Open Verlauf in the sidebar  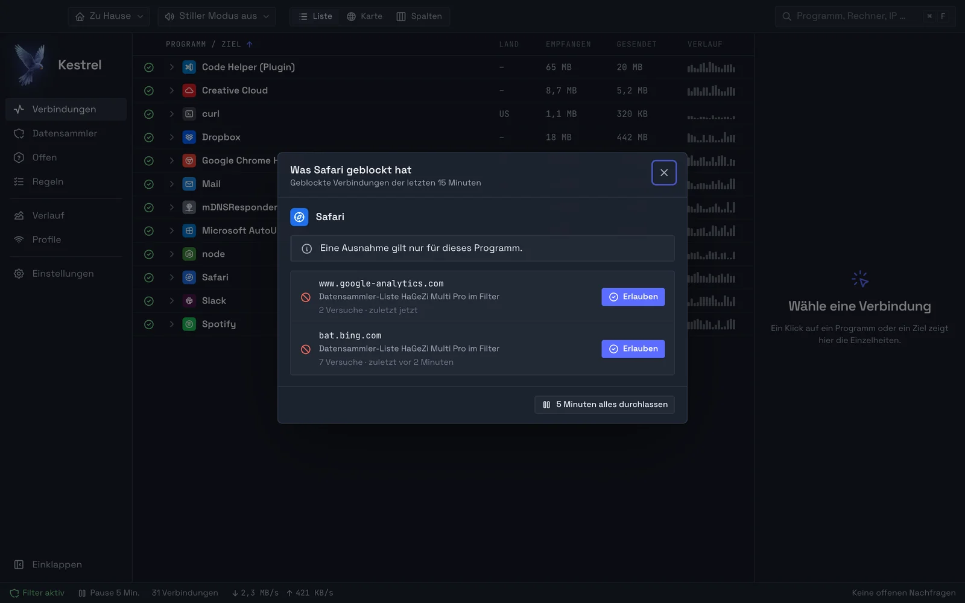point(66,215)
